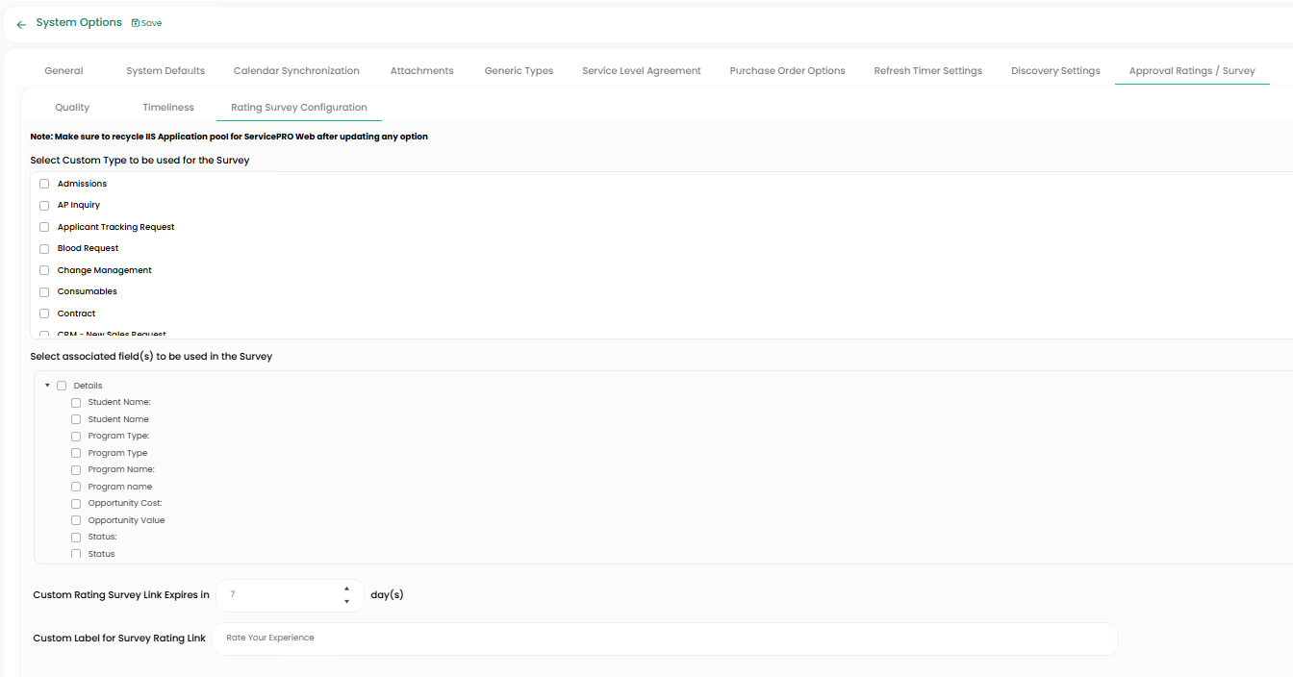Check the Opportunity Value field
This screenshot has width=1293, height=677.
(76, 520)
